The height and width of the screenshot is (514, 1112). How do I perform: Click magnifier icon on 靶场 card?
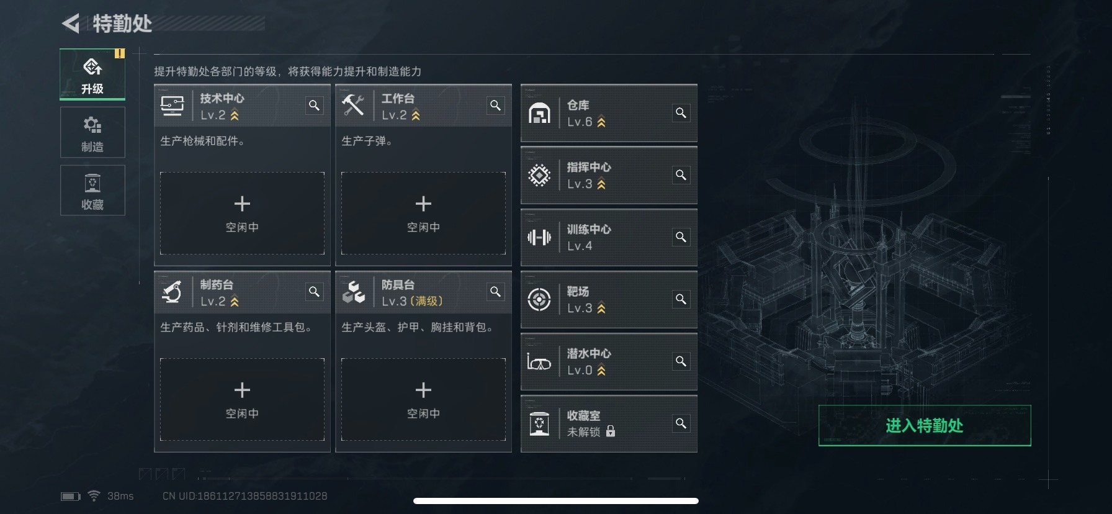(681, 299)
